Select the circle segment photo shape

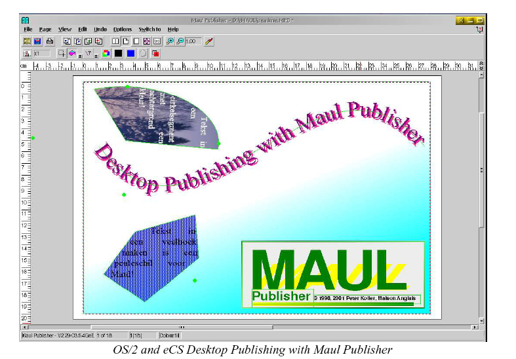click(157, 118)
